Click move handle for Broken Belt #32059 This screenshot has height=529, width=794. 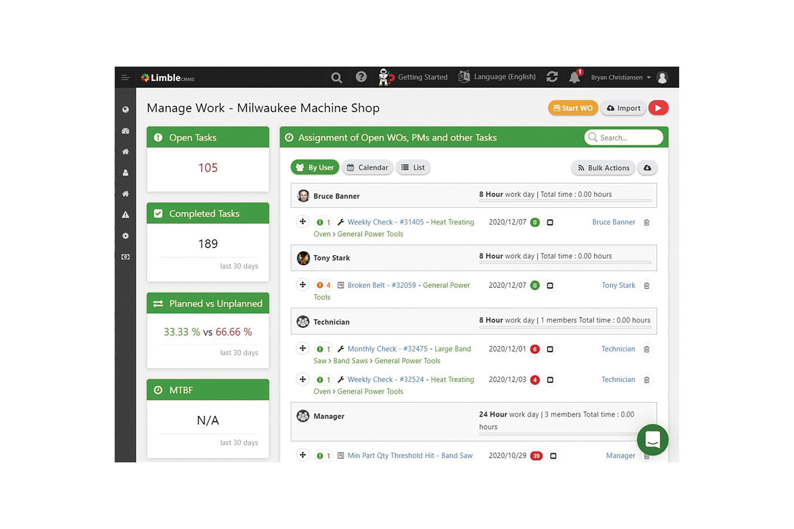click(303, 285)
